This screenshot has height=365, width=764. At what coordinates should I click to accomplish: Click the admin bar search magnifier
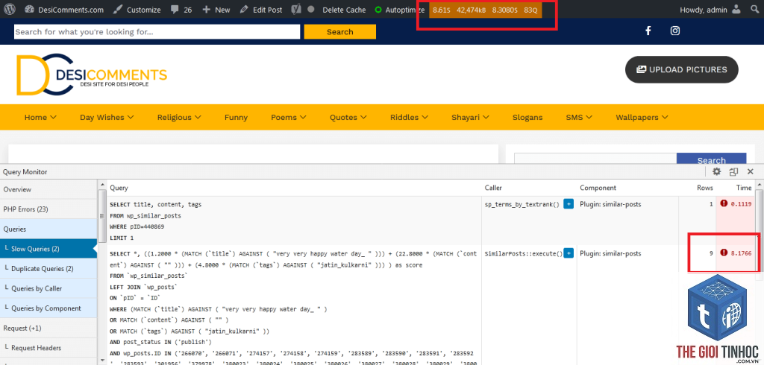point(754,9)
